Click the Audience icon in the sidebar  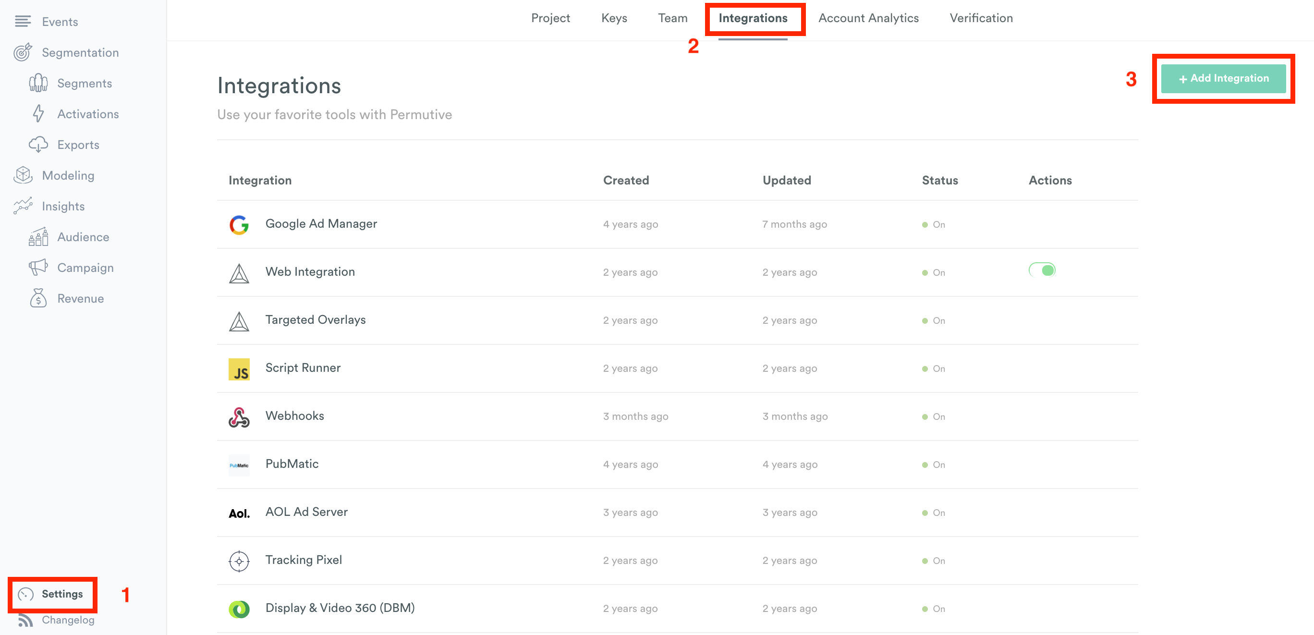[x=38, y=237]
